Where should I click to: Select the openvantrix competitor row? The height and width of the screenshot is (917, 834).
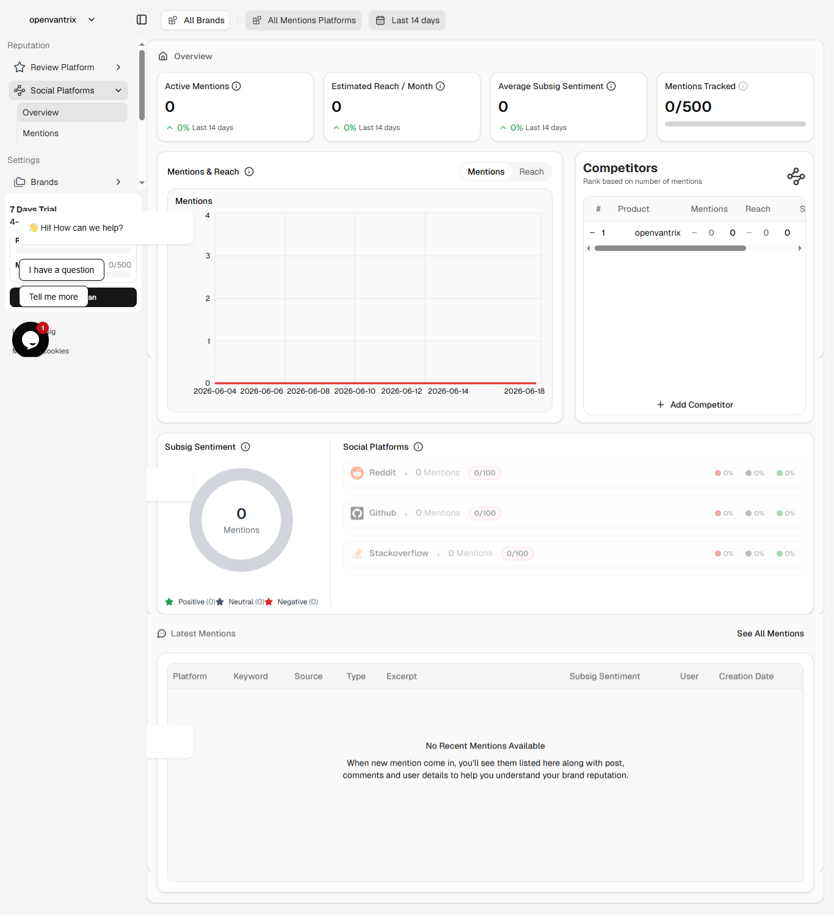tap(694, 233)
